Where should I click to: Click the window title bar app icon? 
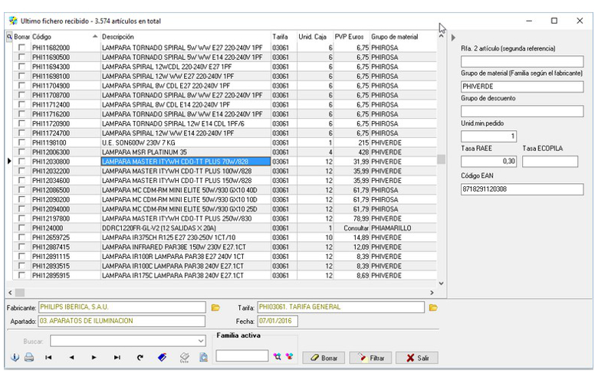13,21
